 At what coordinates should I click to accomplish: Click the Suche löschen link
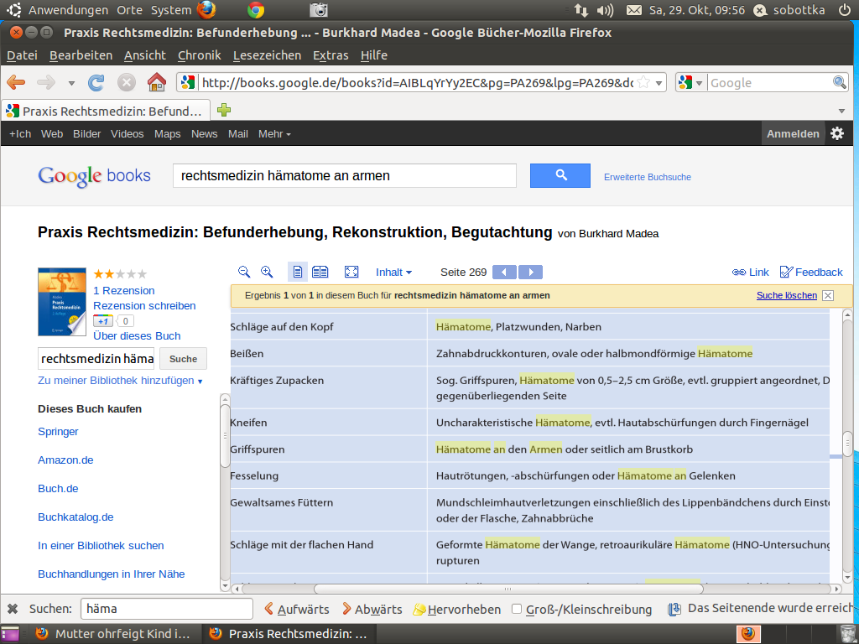pos(787,295)
